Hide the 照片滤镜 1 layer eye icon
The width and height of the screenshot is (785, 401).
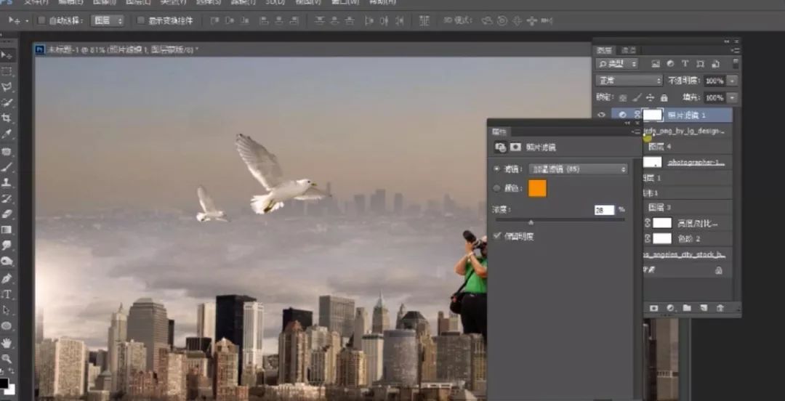601,116
